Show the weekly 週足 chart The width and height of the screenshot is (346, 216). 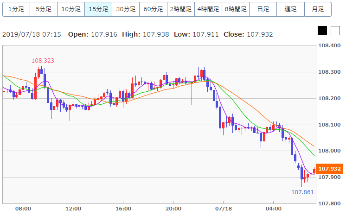tap(290, 9)
